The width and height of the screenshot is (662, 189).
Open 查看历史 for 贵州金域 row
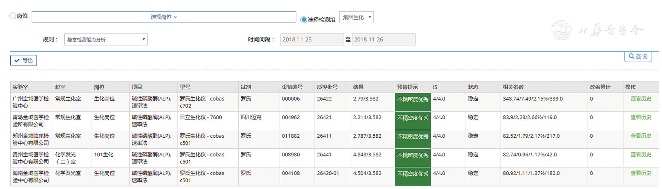640,155
